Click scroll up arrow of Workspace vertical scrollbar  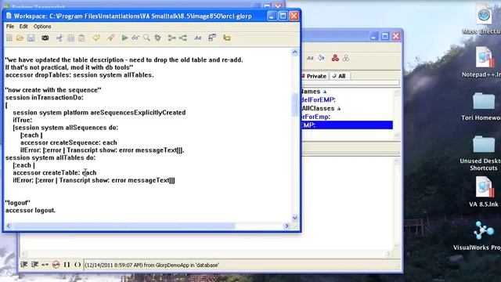(294, 52)
